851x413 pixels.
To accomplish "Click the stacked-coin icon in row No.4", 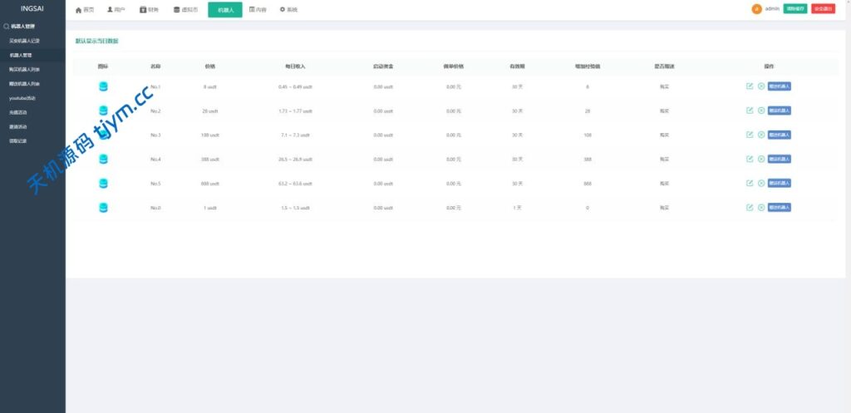I will click(x=103, y=159).
